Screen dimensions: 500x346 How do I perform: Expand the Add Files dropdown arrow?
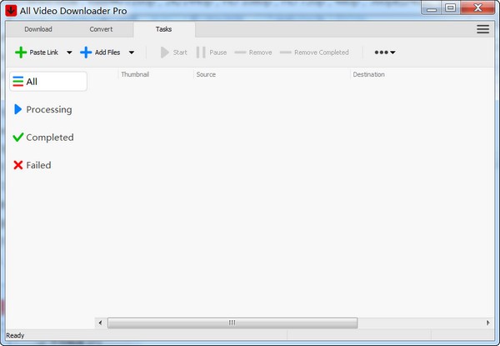(132, 53)
